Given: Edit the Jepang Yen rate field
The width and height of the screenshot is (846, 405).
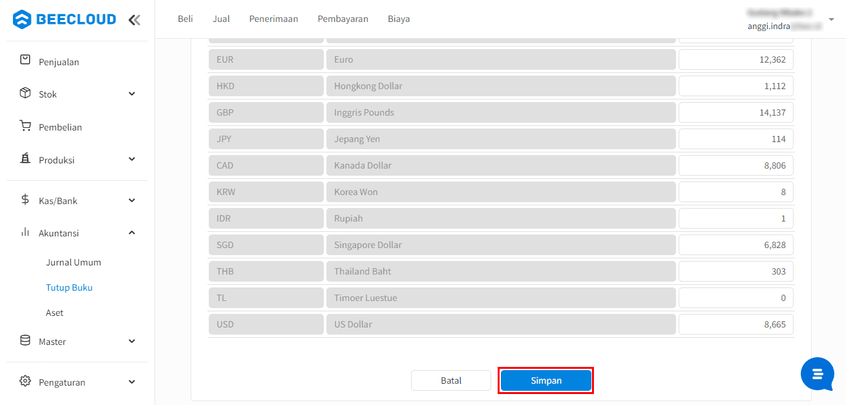Looking at the screenshot, I should pos(736,139).
